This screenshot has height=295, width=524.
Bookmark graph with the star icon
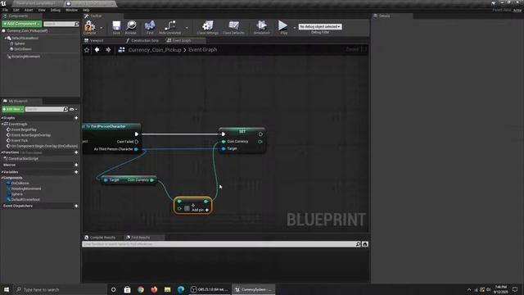click(87, 50)
